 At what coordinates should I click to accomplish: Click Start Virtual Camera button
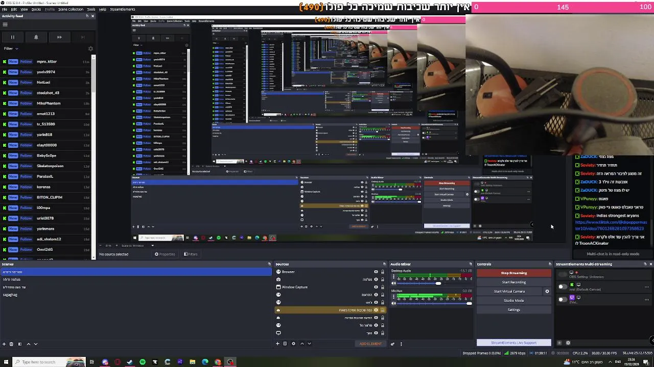coord(509,292)
